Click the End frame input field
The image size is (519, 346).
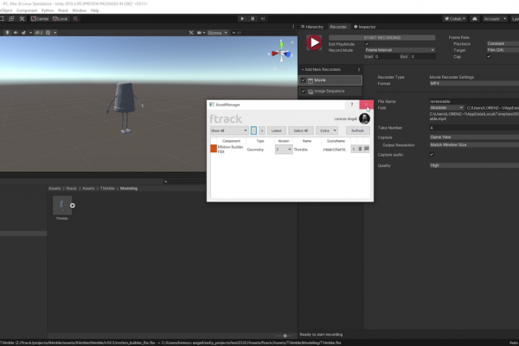pos(423,56)
